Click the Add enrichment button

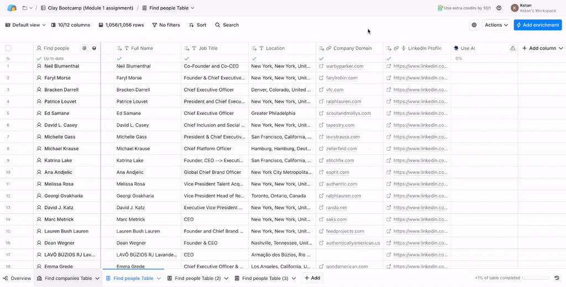point(537,25)
